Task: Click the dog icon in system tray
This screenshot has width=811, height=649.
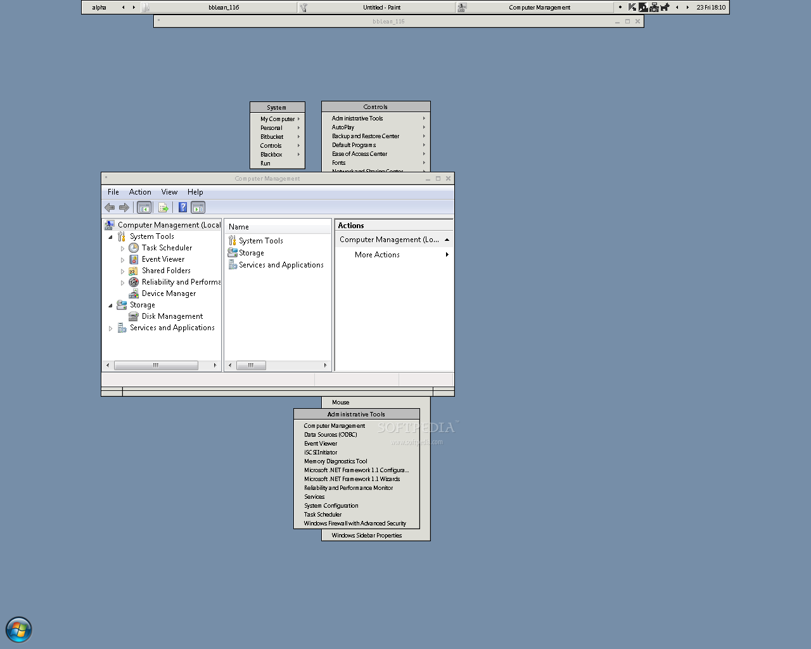Action: [665, 8]
